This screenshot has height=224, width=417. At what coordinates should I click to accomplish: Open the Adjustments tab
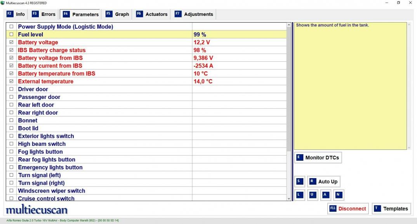coord(194,14)
